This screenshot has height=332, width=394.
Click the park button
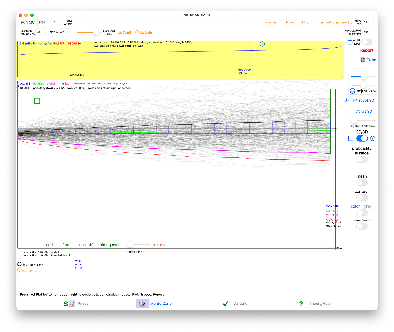[50, 245]
